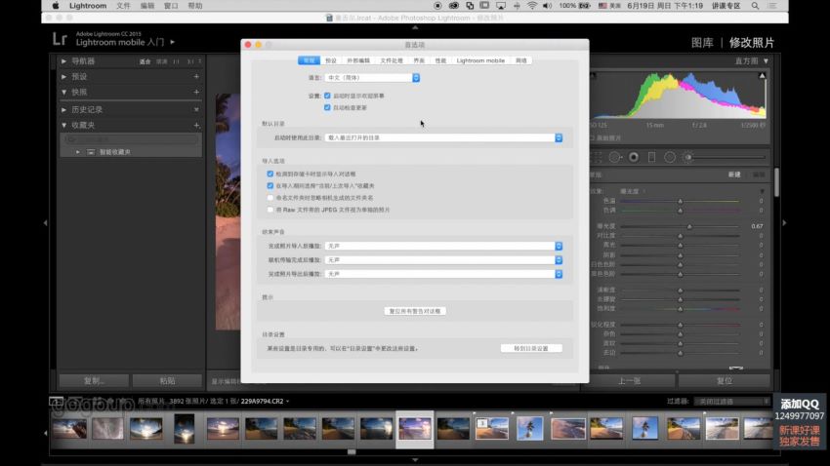Open the 帮助 menu in the menu bar

click(x=194, y=6)
